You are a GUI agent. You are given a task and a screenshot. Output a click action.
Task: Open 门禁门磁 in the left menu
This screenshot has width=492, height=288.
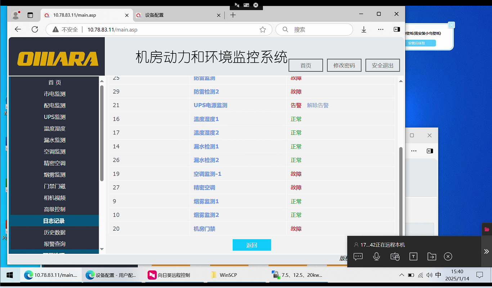[55, 186]
